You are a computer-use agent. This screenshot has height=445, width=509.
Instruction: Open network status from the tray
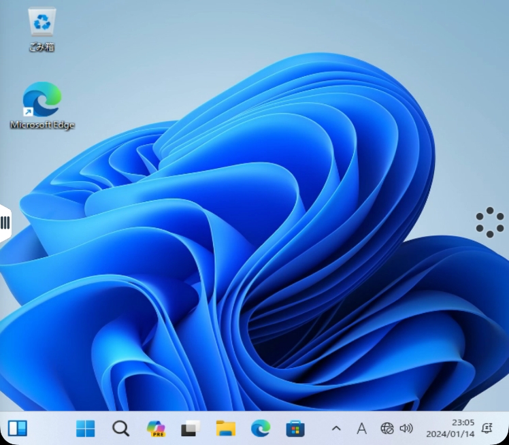pos(387,429)
